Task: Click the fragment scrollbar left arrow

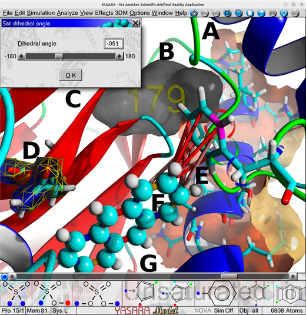Action: pos(12,277)
